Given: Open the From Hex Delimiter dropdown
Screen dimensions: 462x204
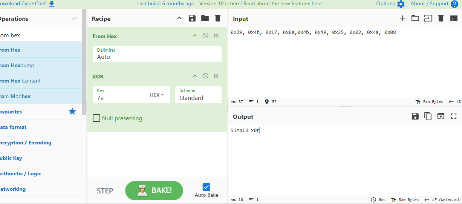Looking at the screenshot, I should click(157, 54).
